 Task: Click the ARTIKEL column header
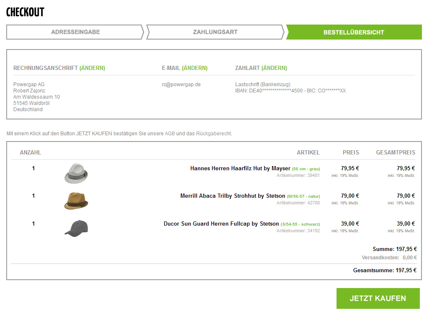coord(308,153)
